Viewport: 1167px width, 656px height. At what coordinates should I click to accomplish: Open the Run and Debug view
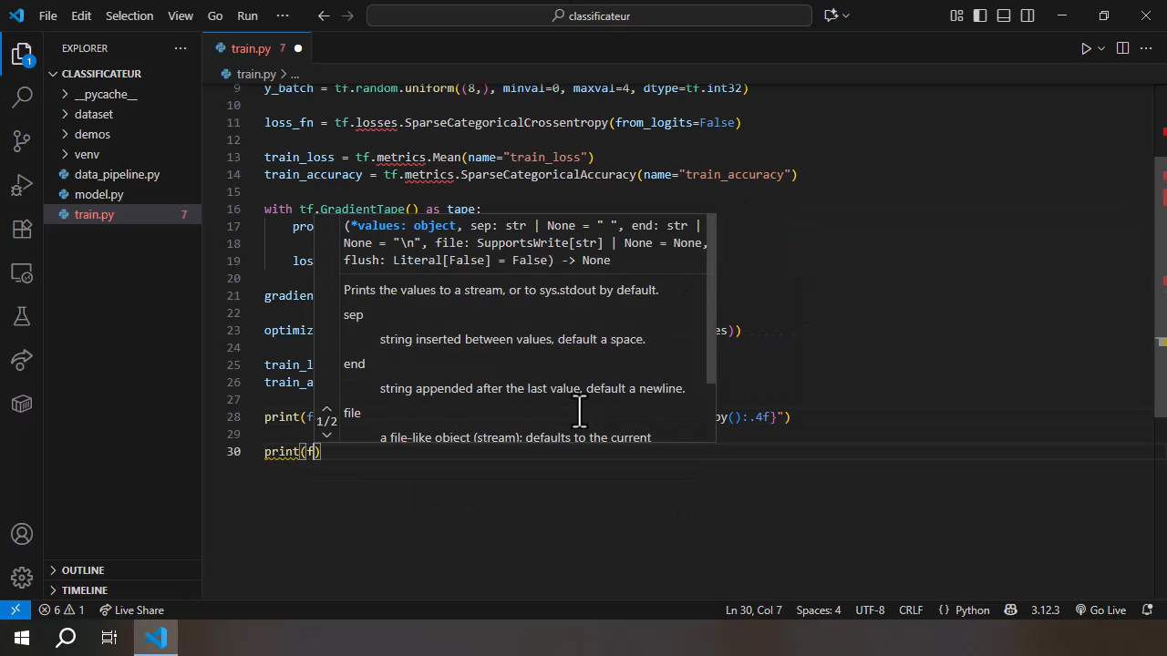tap(22, 186)
